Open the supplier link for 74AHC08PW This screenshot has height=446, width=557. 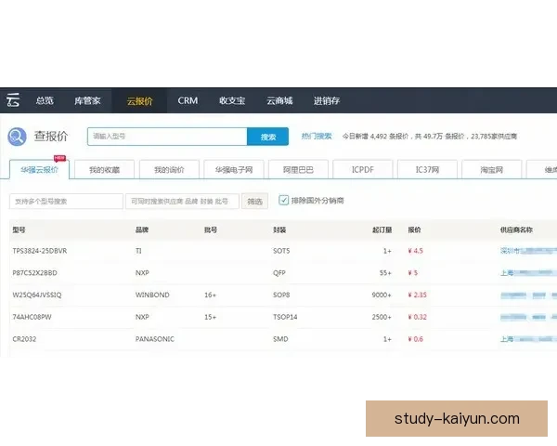pyautogui.click(x=528, y=317)
